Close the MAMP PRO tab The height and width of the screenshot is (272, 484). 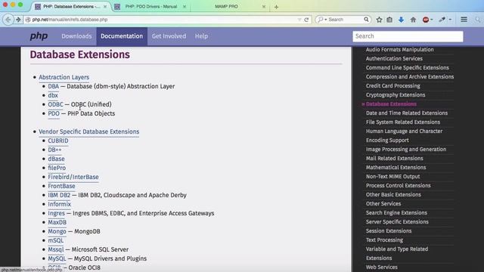(264, 7)
